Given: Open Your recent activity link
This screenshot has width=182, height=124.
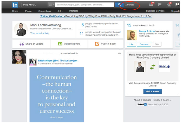Looking at the screenshot, I should point(40,33).
